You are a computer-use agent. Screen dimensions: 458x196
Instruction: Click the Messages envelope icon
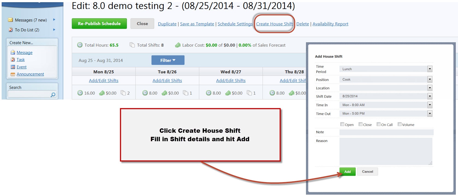[11, 20]
